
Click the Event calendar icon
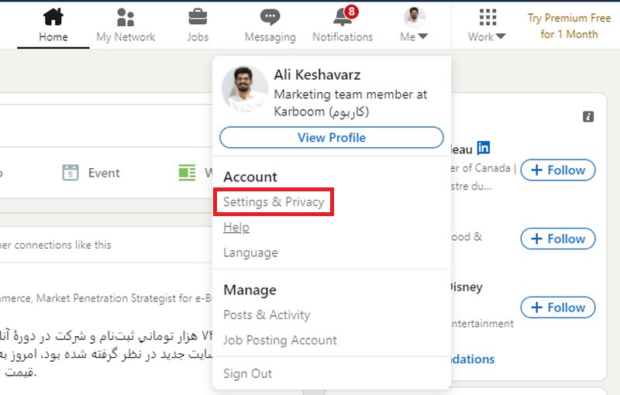point(71,173)
